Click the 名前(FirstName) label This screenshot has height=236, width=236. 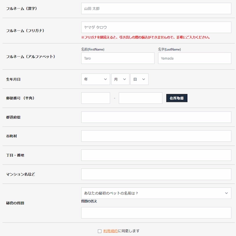tap(93, 49)
